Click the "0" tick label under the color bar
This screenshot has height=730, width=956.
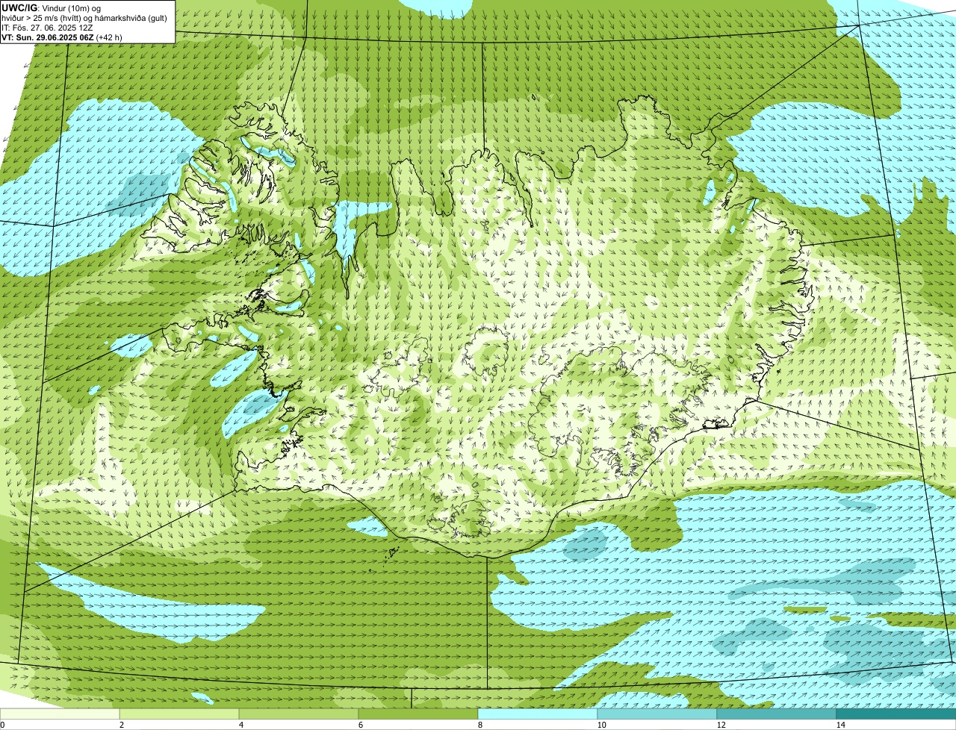(2, 725)
